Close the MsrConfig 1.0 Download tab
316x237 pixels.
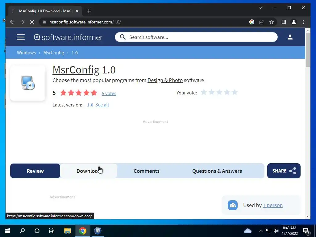point(77,11)
